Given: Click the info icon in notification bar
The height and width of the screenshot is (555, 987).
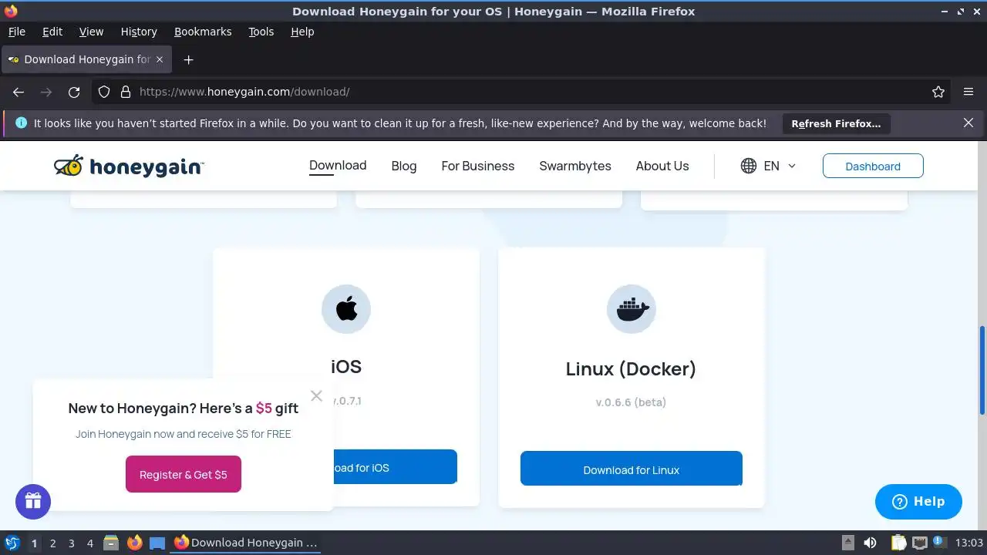Looking at the screenshot, I should [21, 123].
